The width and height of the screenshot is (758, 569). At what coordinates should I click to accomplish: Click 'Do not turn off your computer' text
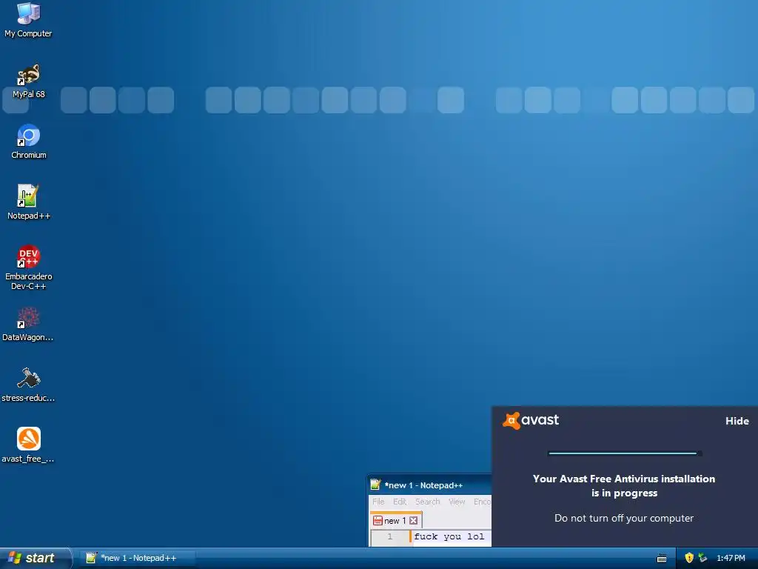coord(623,518)
